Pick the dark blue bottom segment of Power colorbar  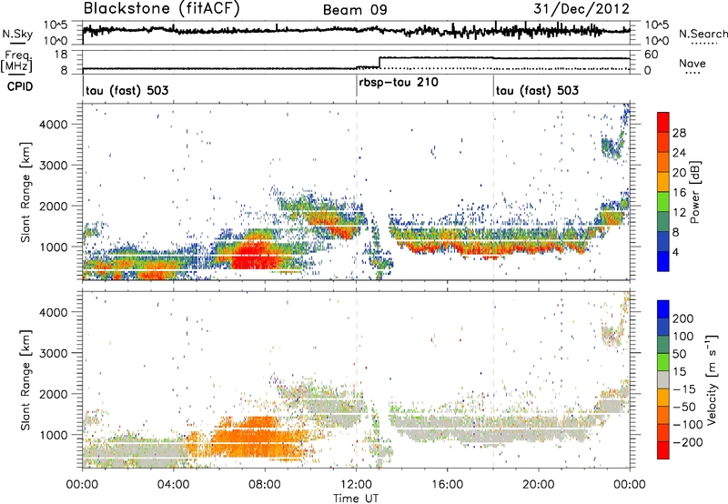coord(663,261)
